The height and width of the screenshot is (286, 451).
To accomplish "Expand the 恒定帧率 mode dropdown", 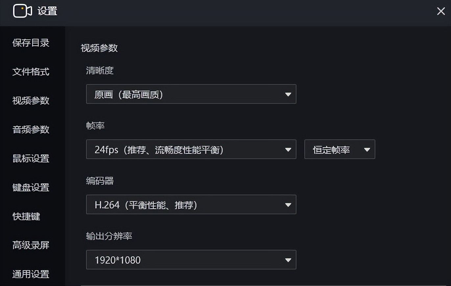I will tap(339, 150).
